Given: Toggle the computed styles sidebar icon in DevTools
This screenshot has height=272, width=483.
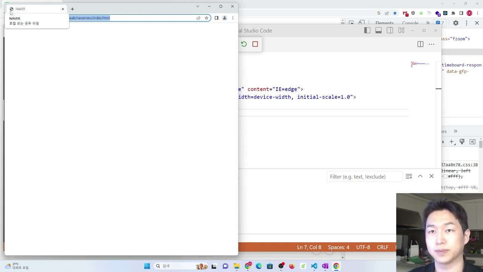Looking at the screenshot, I should pos(472,142).
